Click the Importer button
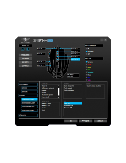The width and height of the screenshot is (126, 163). (25, 62)
